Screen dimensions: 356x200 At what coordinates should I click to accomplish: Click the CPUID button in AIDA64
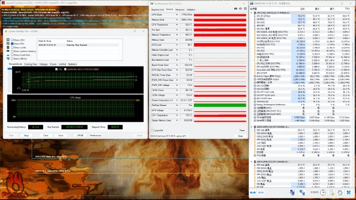[80, 135]
